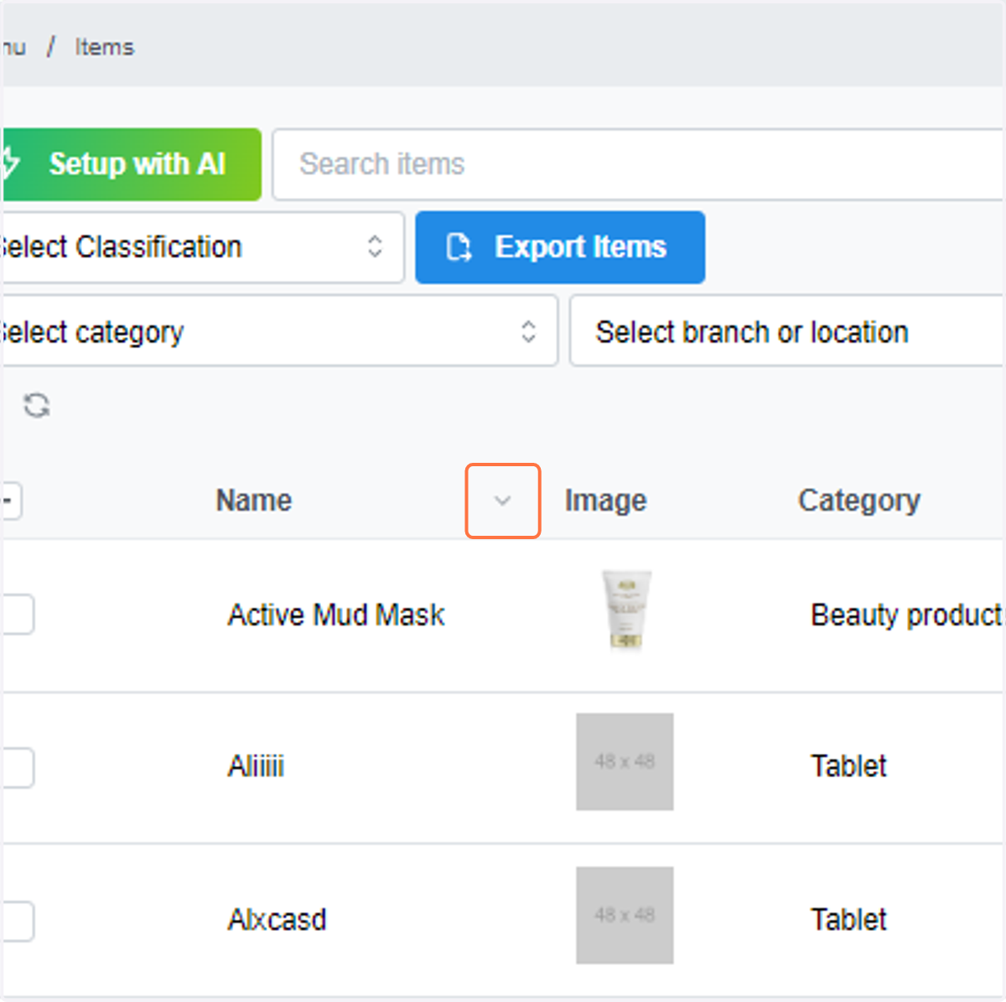This screenshot has width=1006, height=1002.
Task: Click the Category column header
Action: (859, 501)
